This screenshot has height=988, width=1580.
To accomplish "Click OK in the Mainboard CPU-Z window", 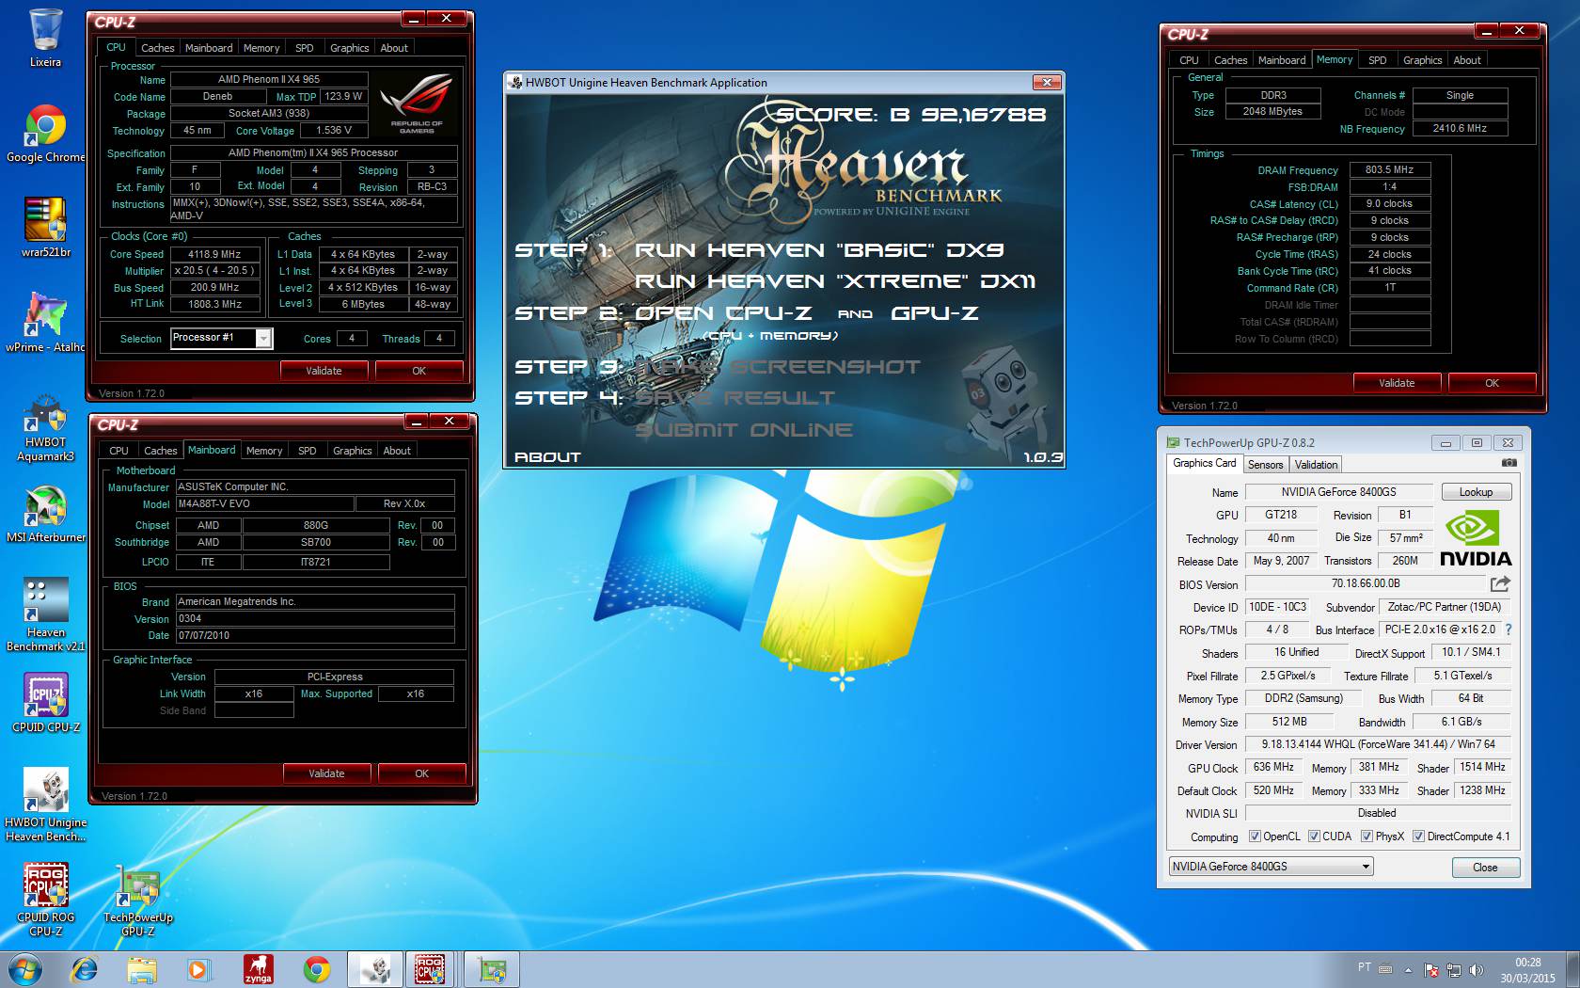I will pyautogui.click(x=421, y=773).
